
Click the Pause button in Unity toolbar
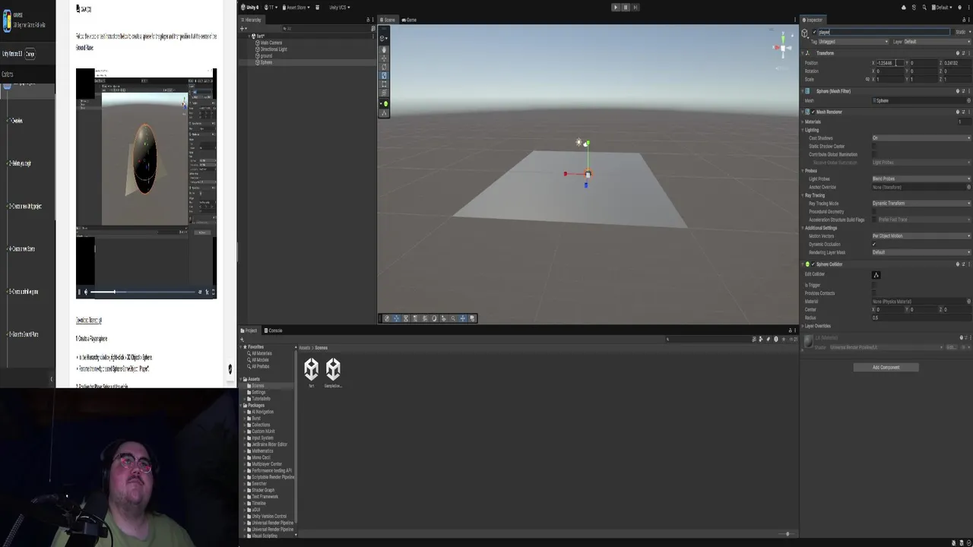point(626,7)
